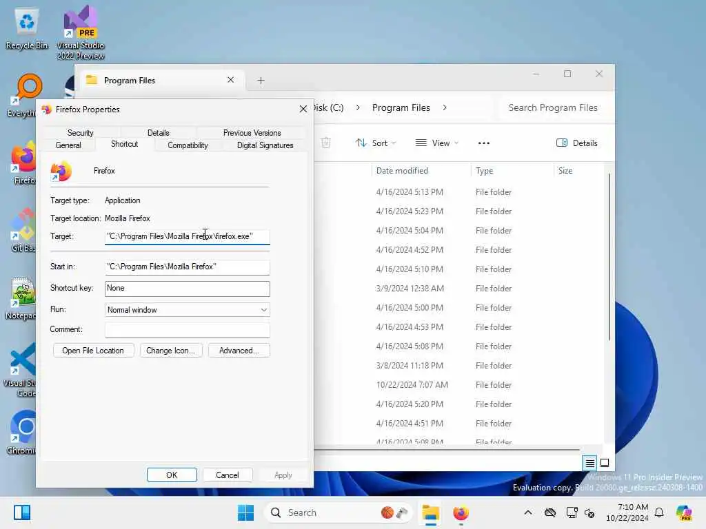The width and height of the screenshot is (706, 529).
Task: Switch to the Compatibility tab
Action: coord(188,145)
